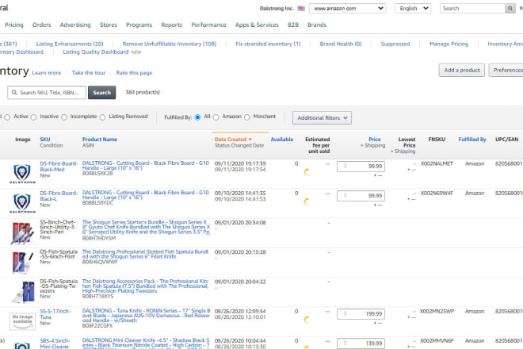Open the Fix stranded inventory link
523x349 pixels.
click(268, 44)
